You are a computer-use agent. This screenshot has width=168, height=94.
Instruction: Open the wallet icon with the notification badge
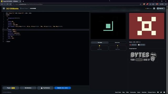(x=157, y=4)
